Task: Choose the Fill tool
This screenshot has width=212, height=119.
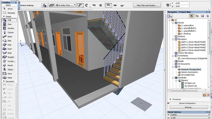Action: tap(9, 101)
